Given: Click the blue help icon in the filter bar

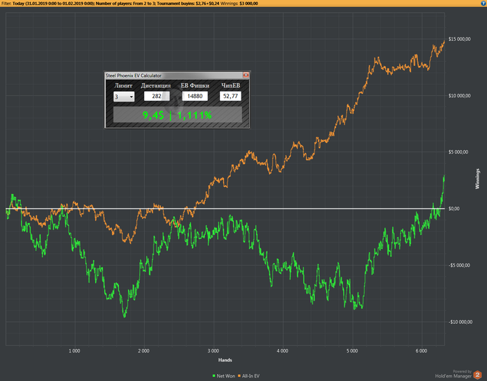Looking at the screenshot, I should click(x=484, y=3).
